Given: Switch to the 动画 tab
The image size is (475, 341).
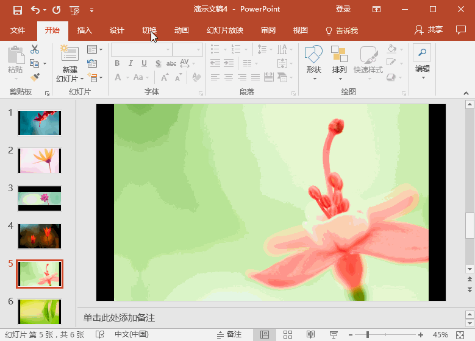Looking at the screenshot, I should [182, 30].
